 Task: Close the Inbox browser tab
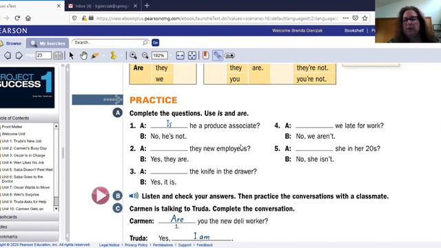pyautogui.click(x=135, y=6)
